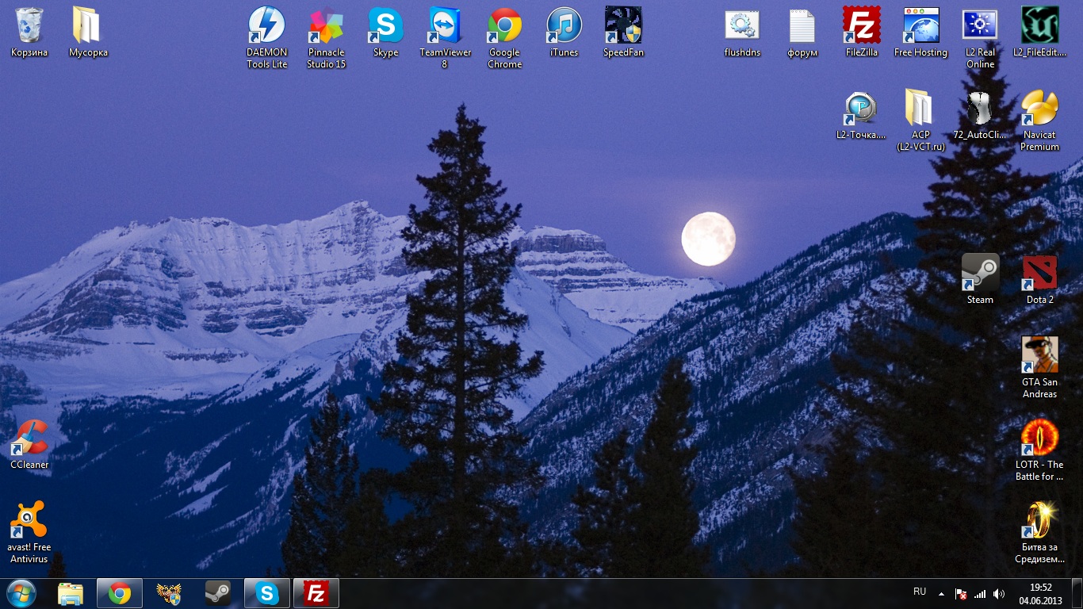1083x609 pixels.
Task: Launch CCleaner desktop shortcut
Action: click(29, 445)
